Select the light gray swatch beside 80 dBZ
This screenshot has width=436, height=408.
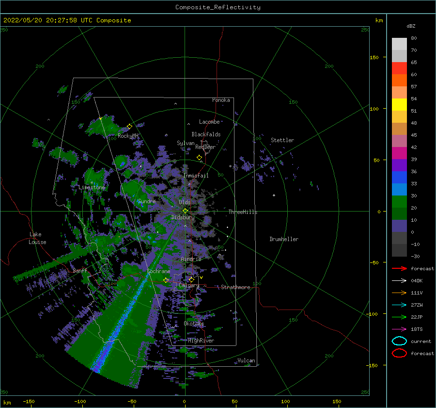399,44
